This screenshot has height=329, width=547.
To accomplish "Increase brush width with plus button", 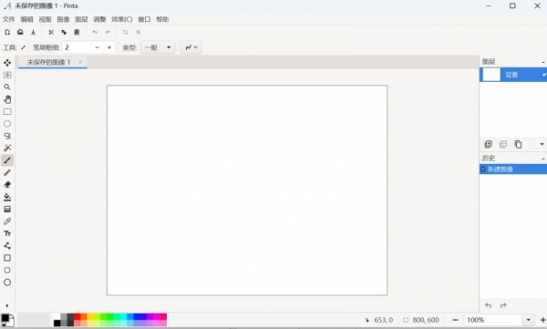I will click(x=109, y=47).
